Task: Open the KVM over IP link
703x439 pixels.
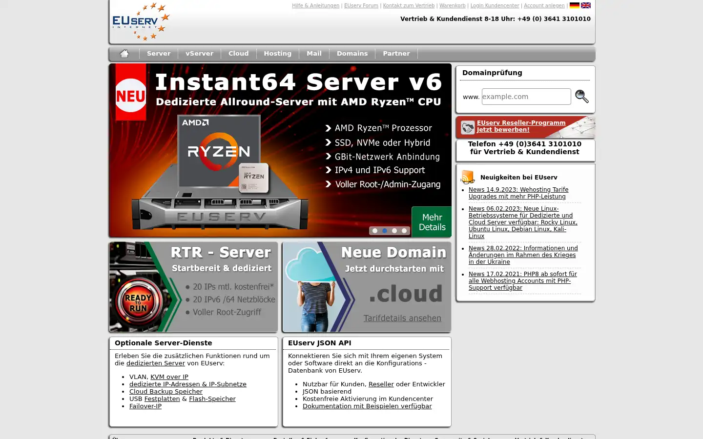Action: 169,377
